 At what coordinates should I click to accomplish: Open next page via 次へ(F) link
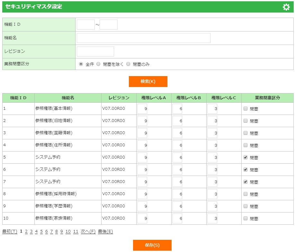(88, 231)
